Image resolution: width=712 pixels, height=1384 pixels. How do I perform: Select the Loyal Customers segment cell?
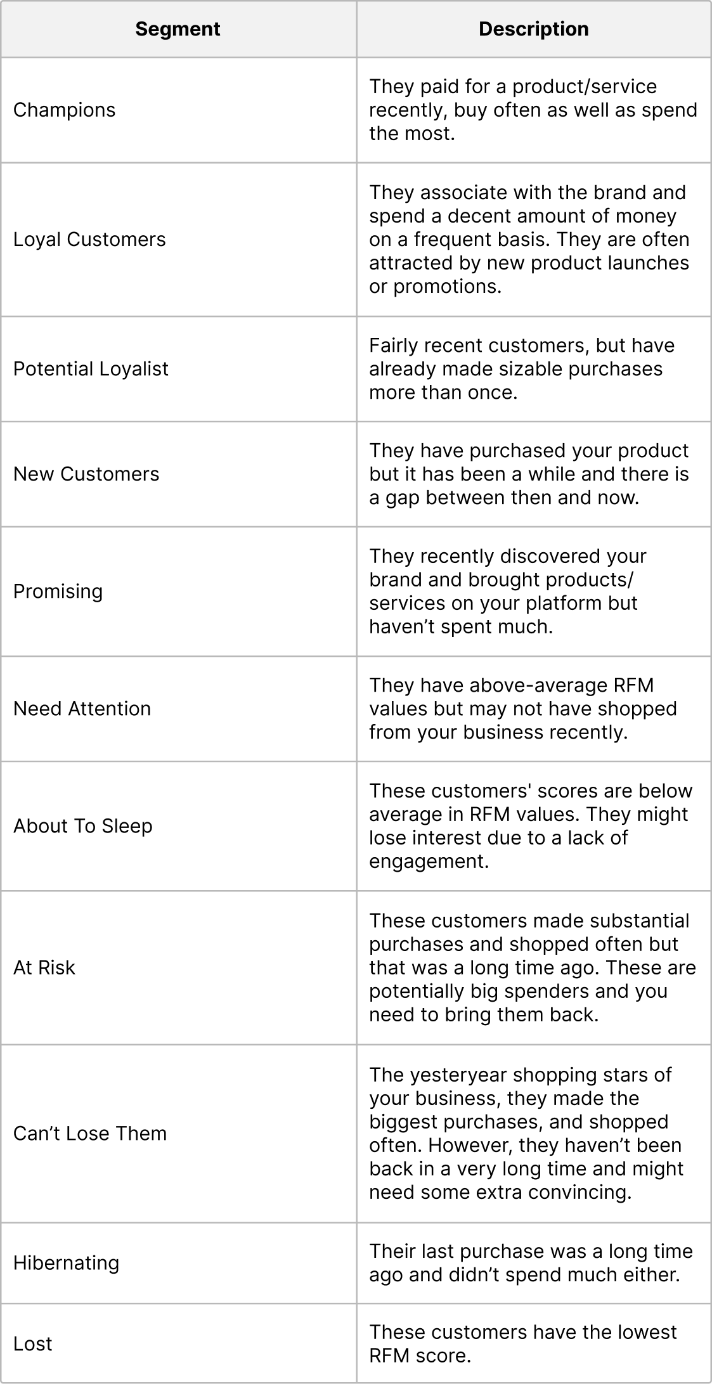(89, 240)
